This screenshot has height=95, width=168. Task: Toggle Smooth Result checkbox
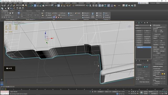(x=154, y=69)
